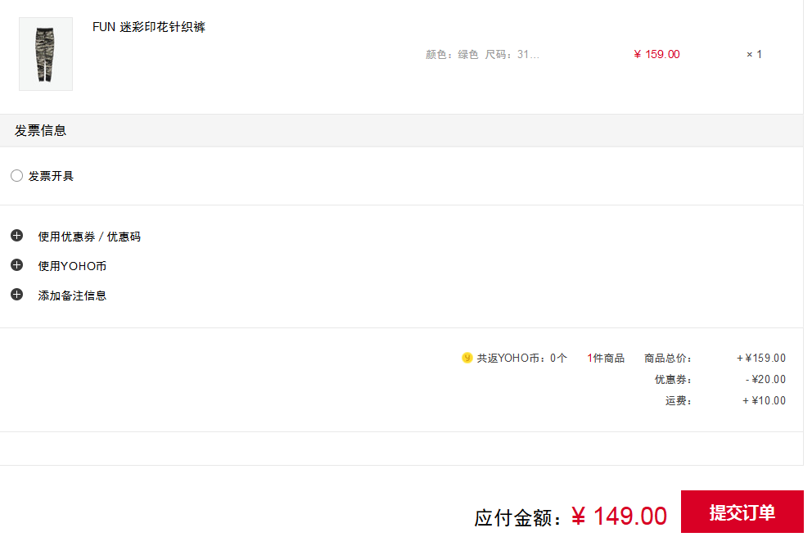This screenshot has height=555, width=812.
Task: Expand 使用优惠券 / 优惠码 option
Action: click(89, 237)
